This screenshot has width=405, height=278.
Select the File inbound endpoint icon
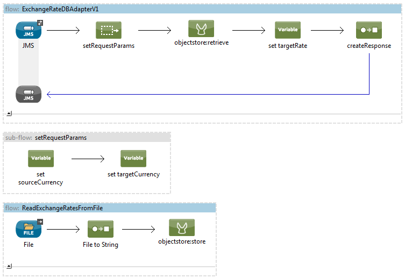tap(29, 229)
